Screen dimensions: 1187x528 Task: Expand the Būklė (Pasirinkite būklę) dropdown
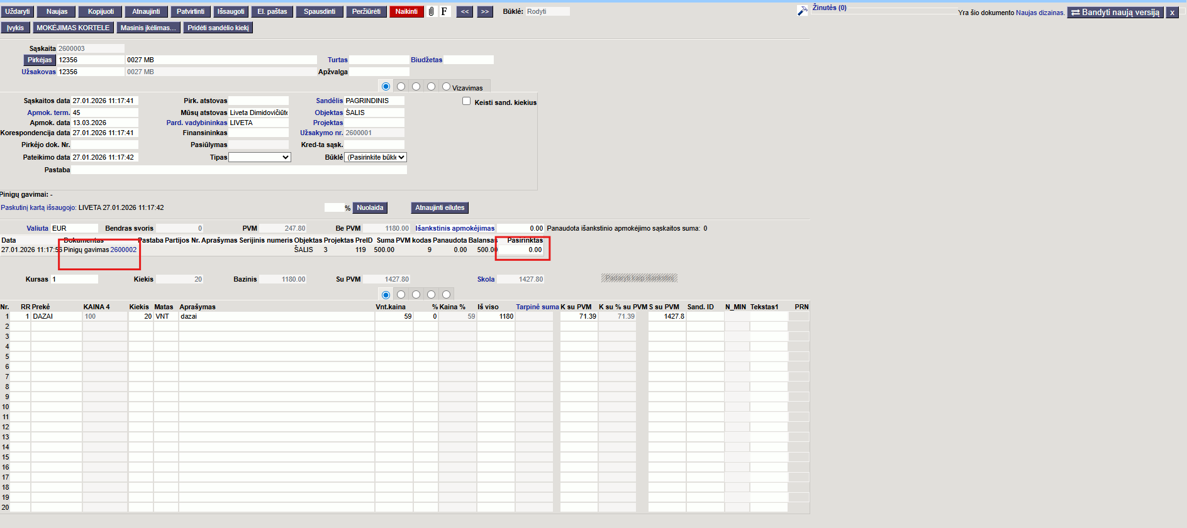point(376,157)
